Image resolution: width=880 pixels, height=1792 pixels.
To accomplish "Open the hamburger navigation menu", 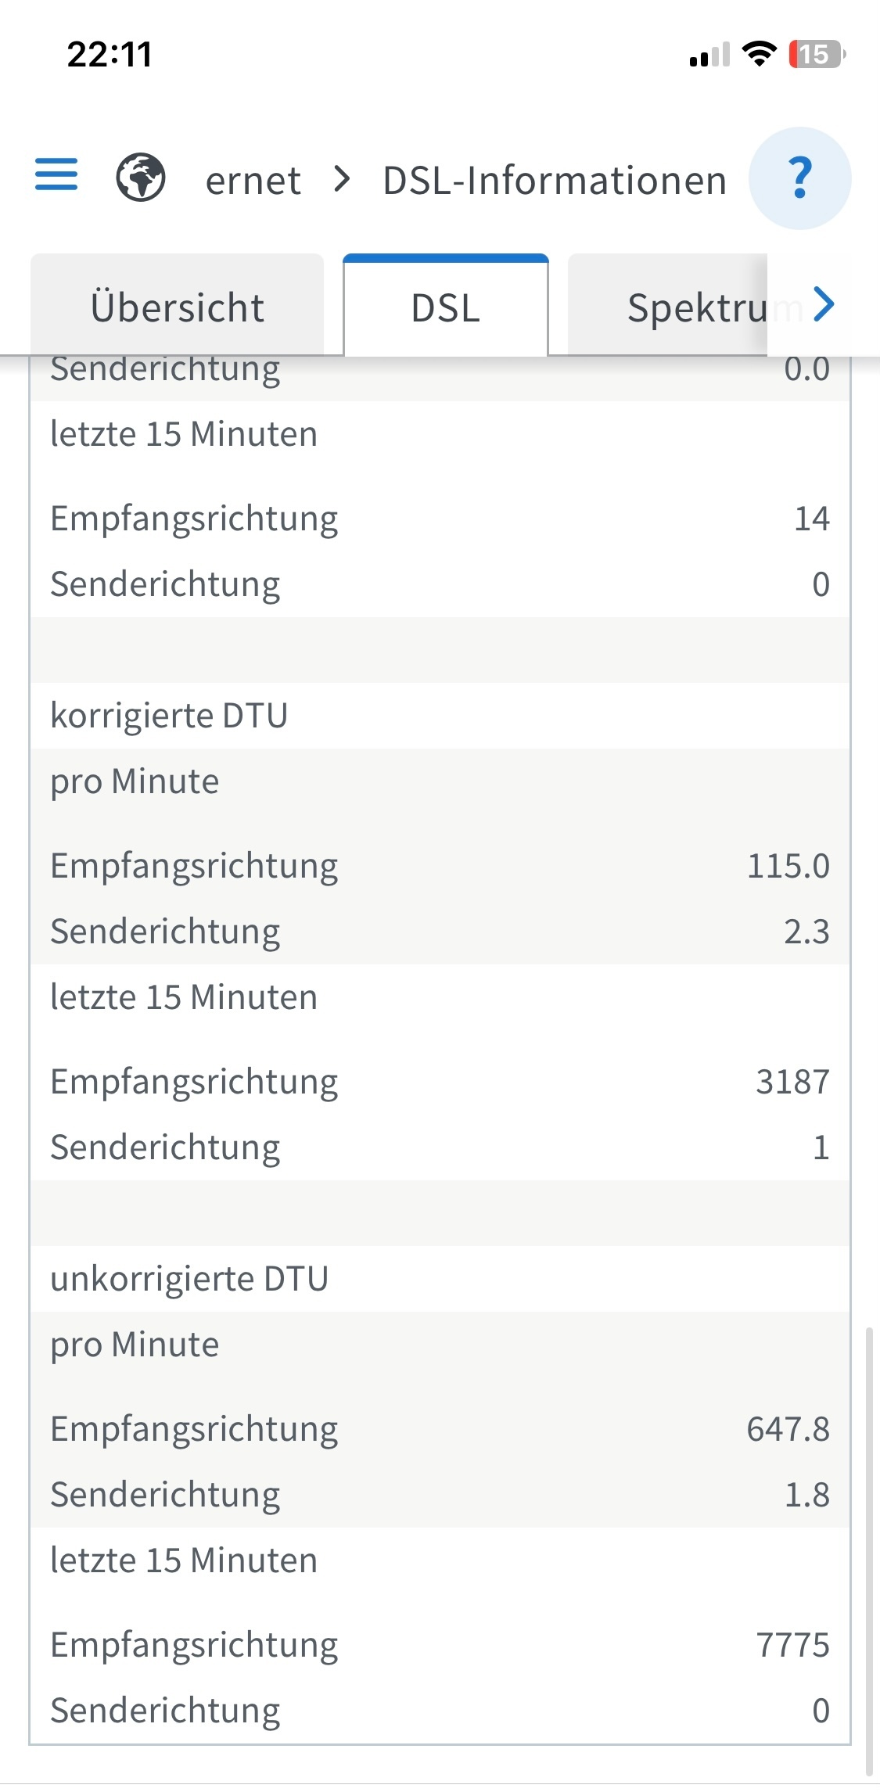I will (56, 174).
